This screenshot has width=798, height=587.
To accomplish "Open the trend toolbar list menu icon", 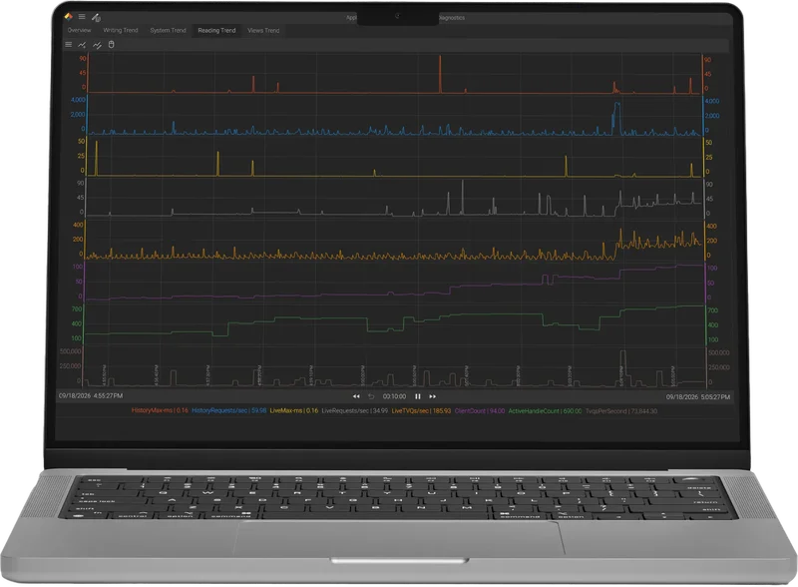I will 68,45.
